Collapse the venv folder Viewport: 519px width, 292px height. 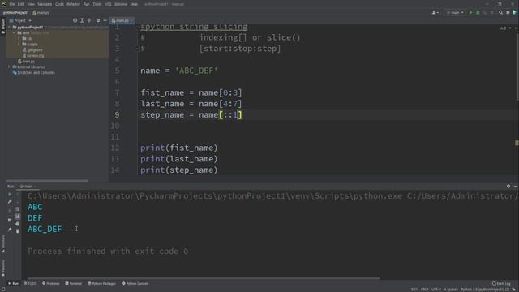(x=15, y=33)
